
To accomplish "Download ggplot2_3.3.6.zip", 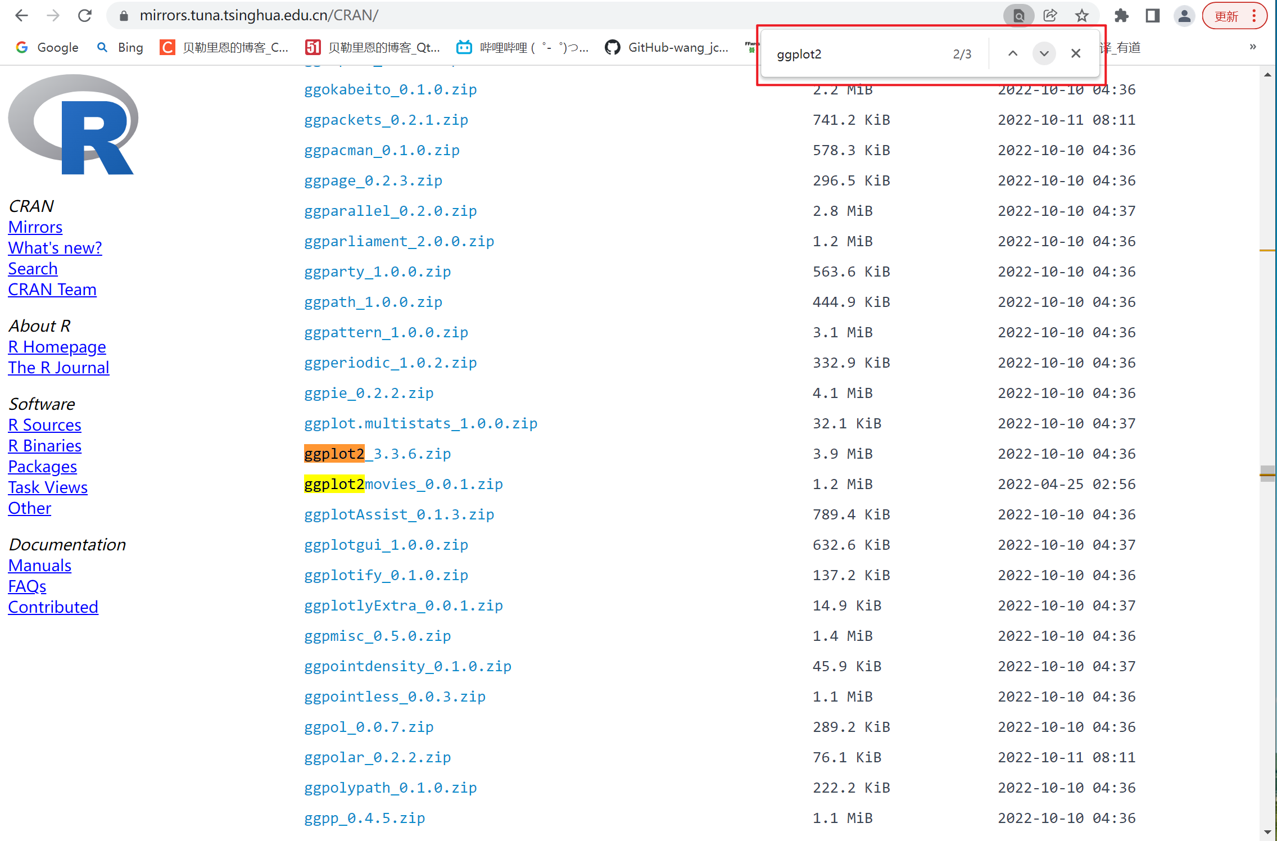I will 377,454.
